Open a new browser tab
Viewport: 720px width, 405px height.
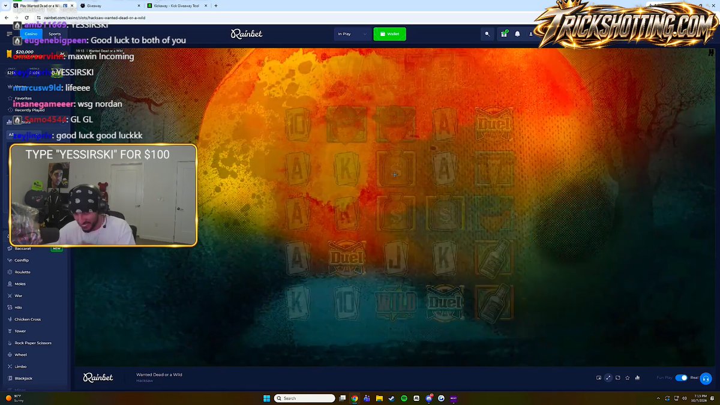[216, 5]
